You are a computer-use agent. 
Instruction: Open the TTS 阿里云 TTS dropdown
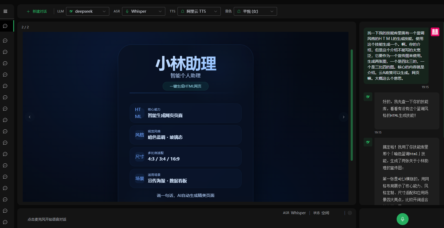tap(199, 11)
